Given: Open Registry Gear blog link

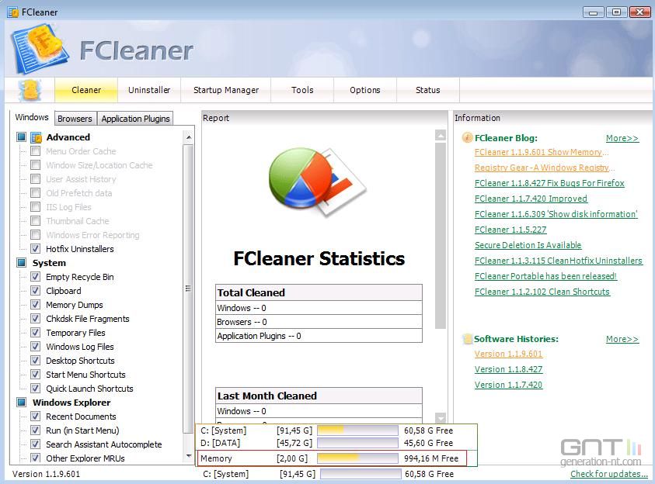Looking at the screenshot, I should click(x=545, y=168).
